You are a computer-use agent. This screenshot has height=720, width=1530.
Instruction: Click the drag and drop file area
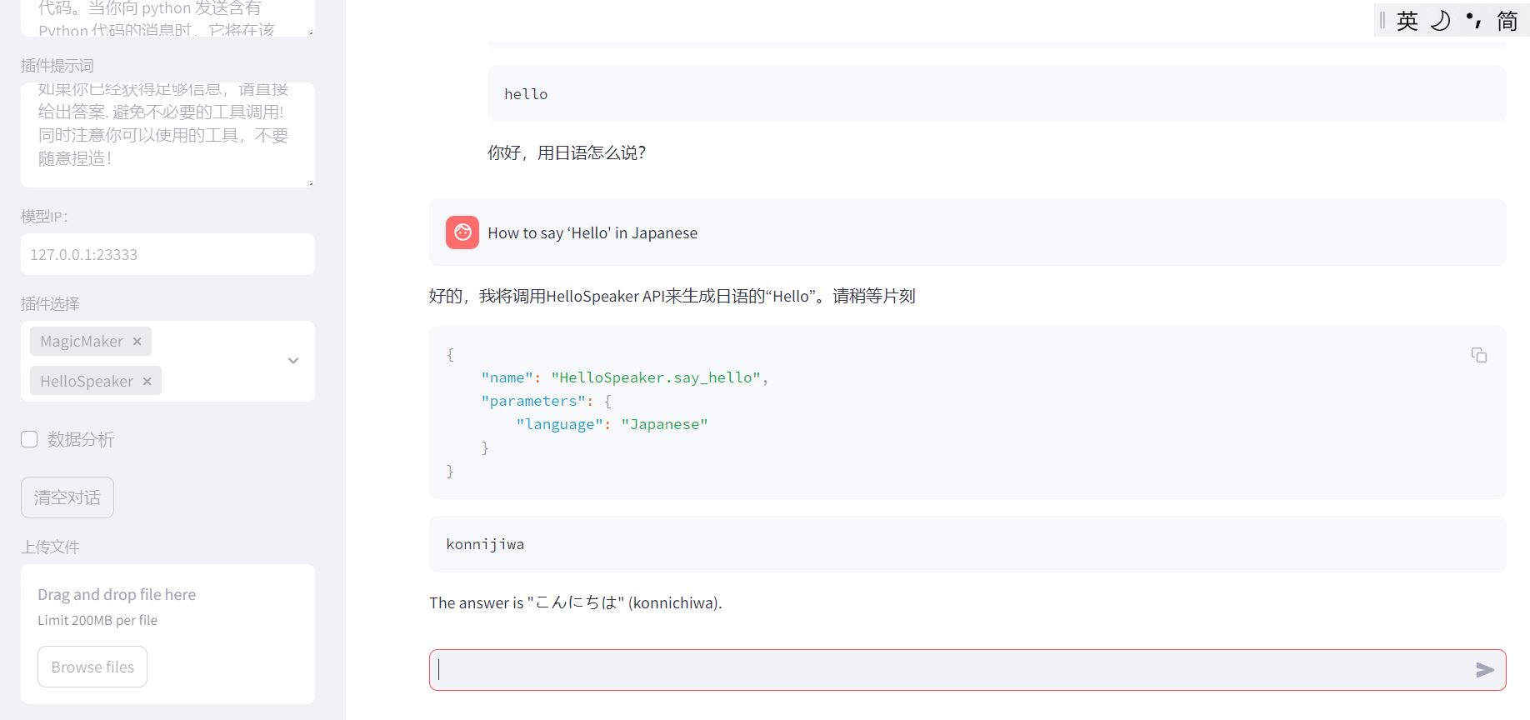tap(167, 633)
